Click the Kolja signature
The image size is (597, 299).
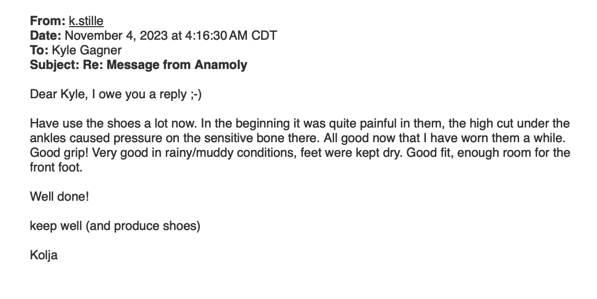coord(44,255)
